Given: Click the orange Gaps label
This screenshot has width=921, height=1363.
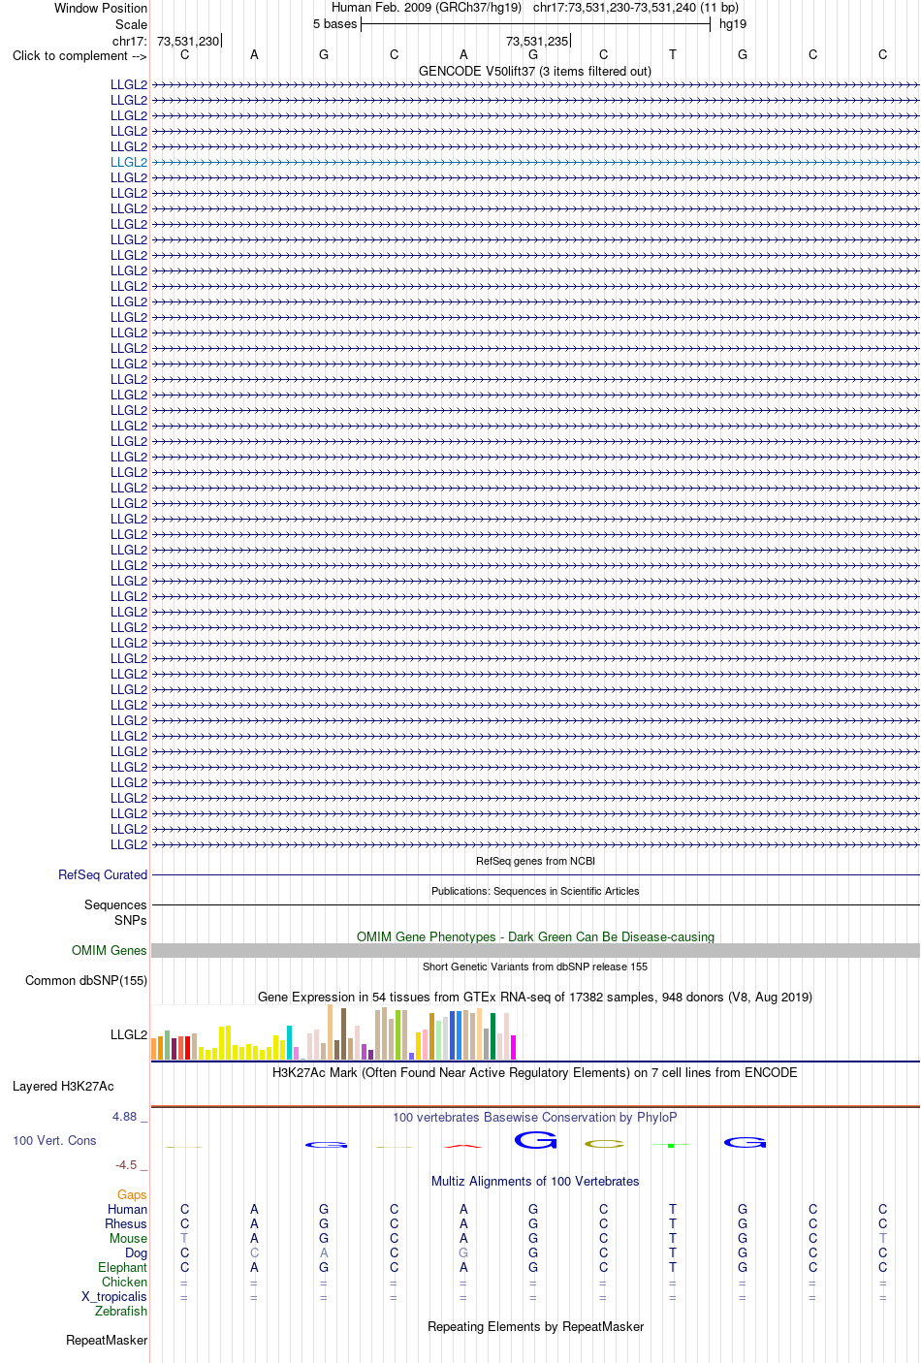Looking at the screenshot, I should [132, 1194].
